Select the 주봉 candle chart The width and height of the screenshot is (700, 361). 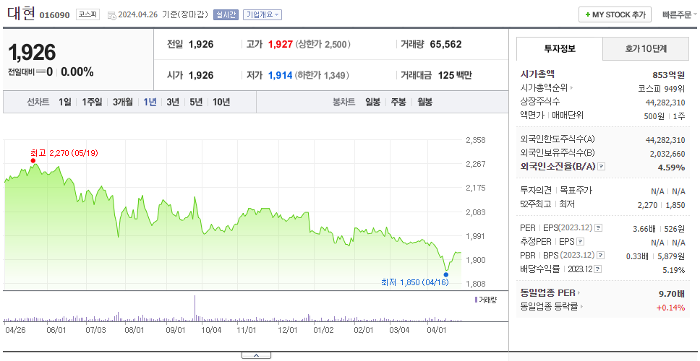[x=398, y=102]
